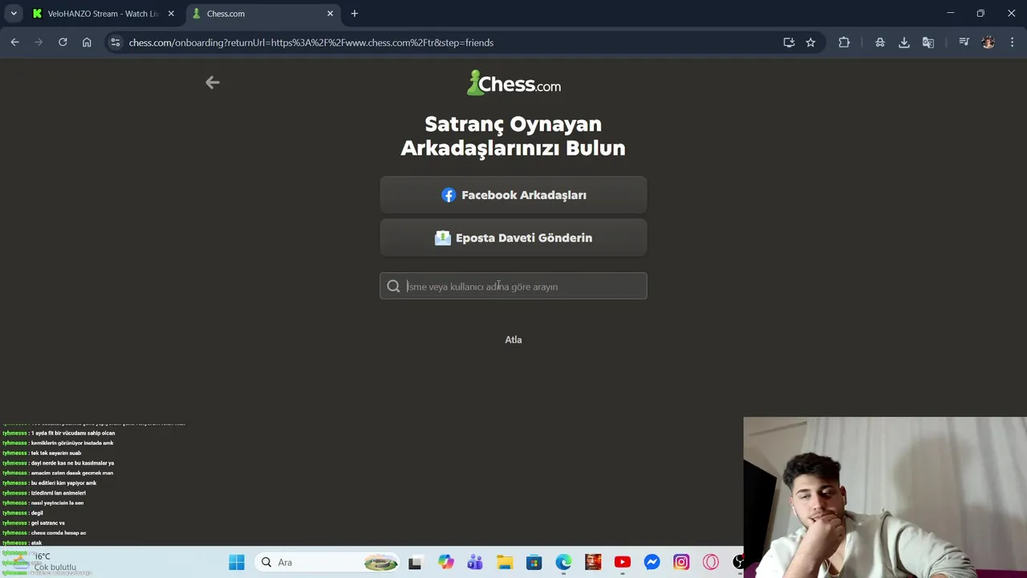Navigate forward in browser
The width and height of the screenshot is (1027, 578).
point(39,43)
